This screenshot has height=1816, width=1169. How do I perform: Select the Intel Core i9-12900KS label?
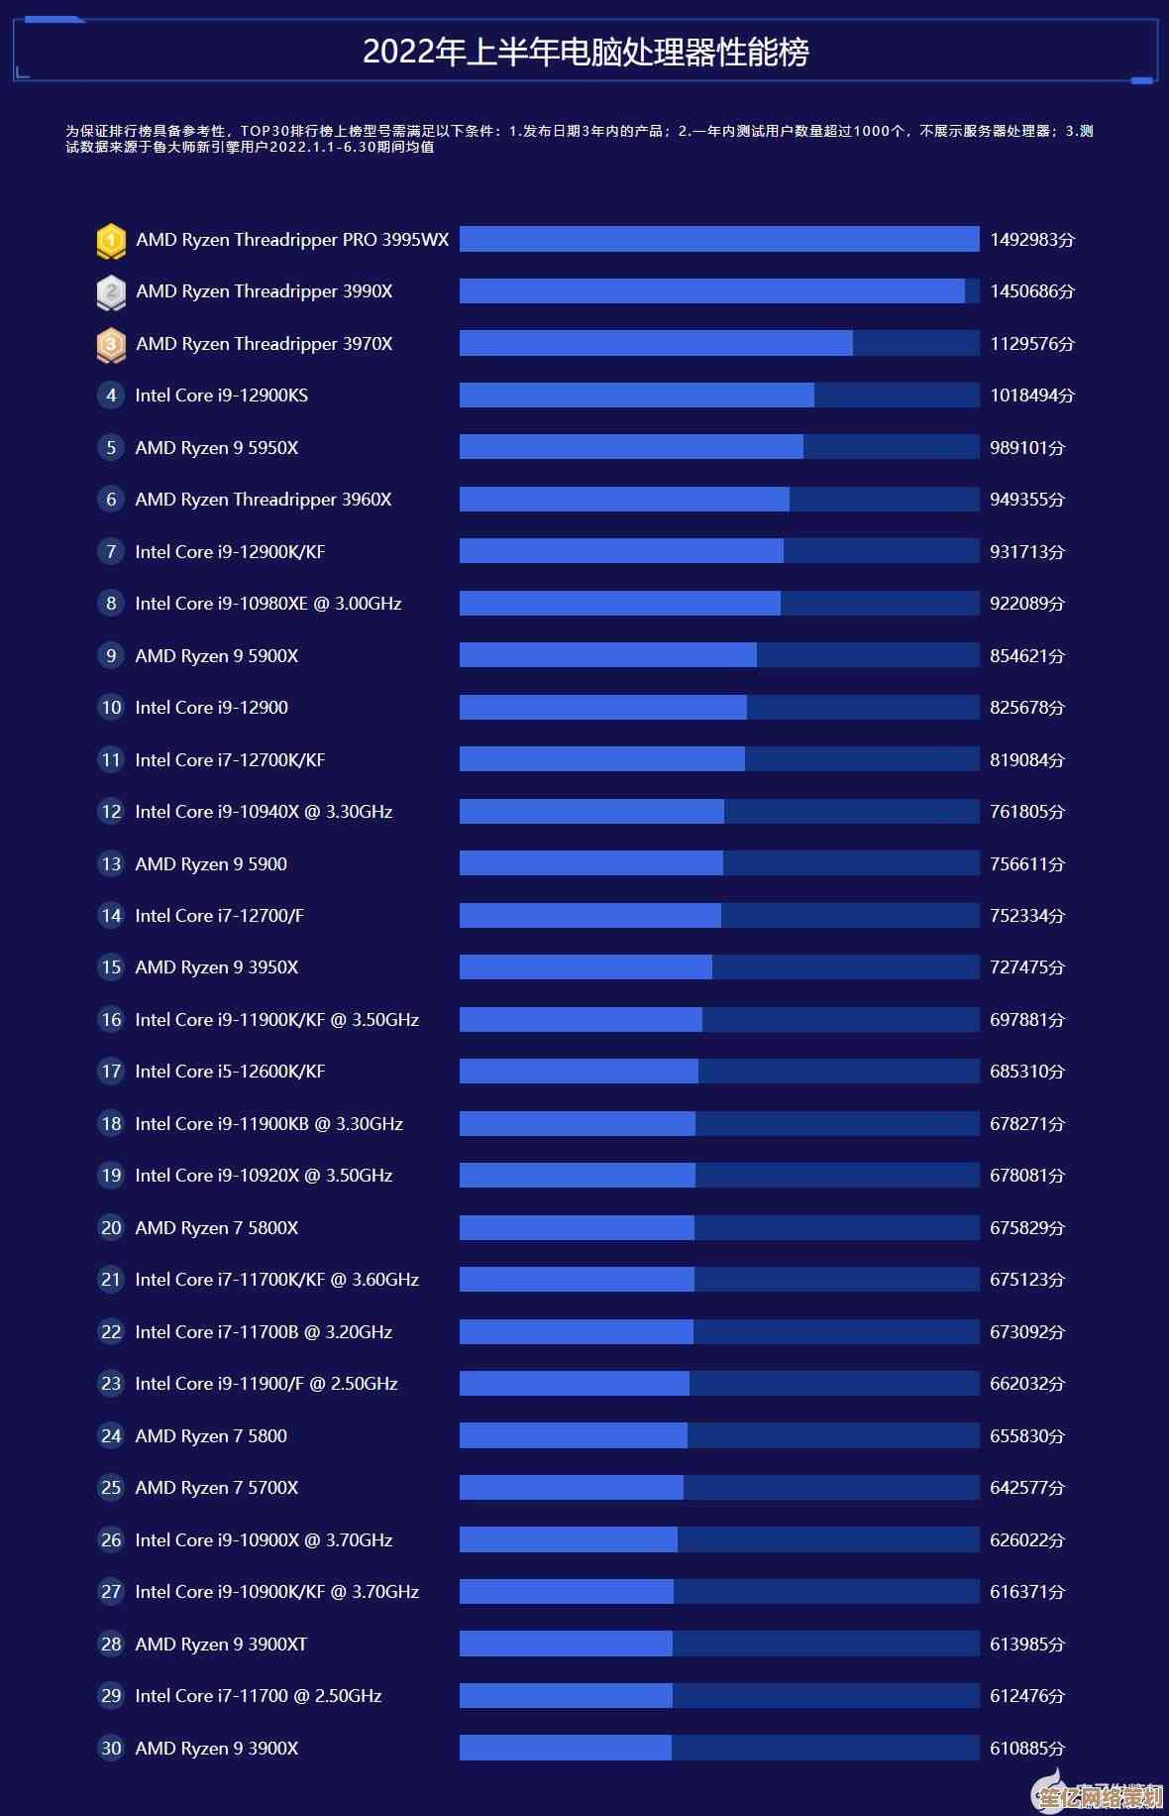(222, 396)
